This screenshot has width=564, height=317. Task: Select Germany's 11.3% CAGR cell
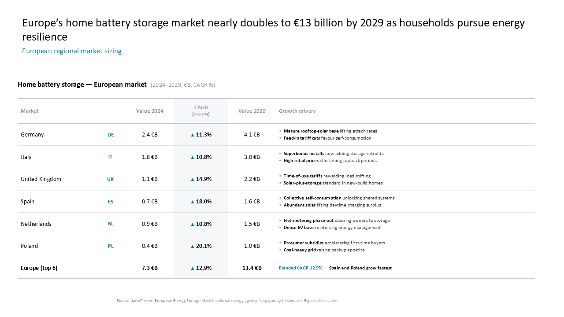201,135
